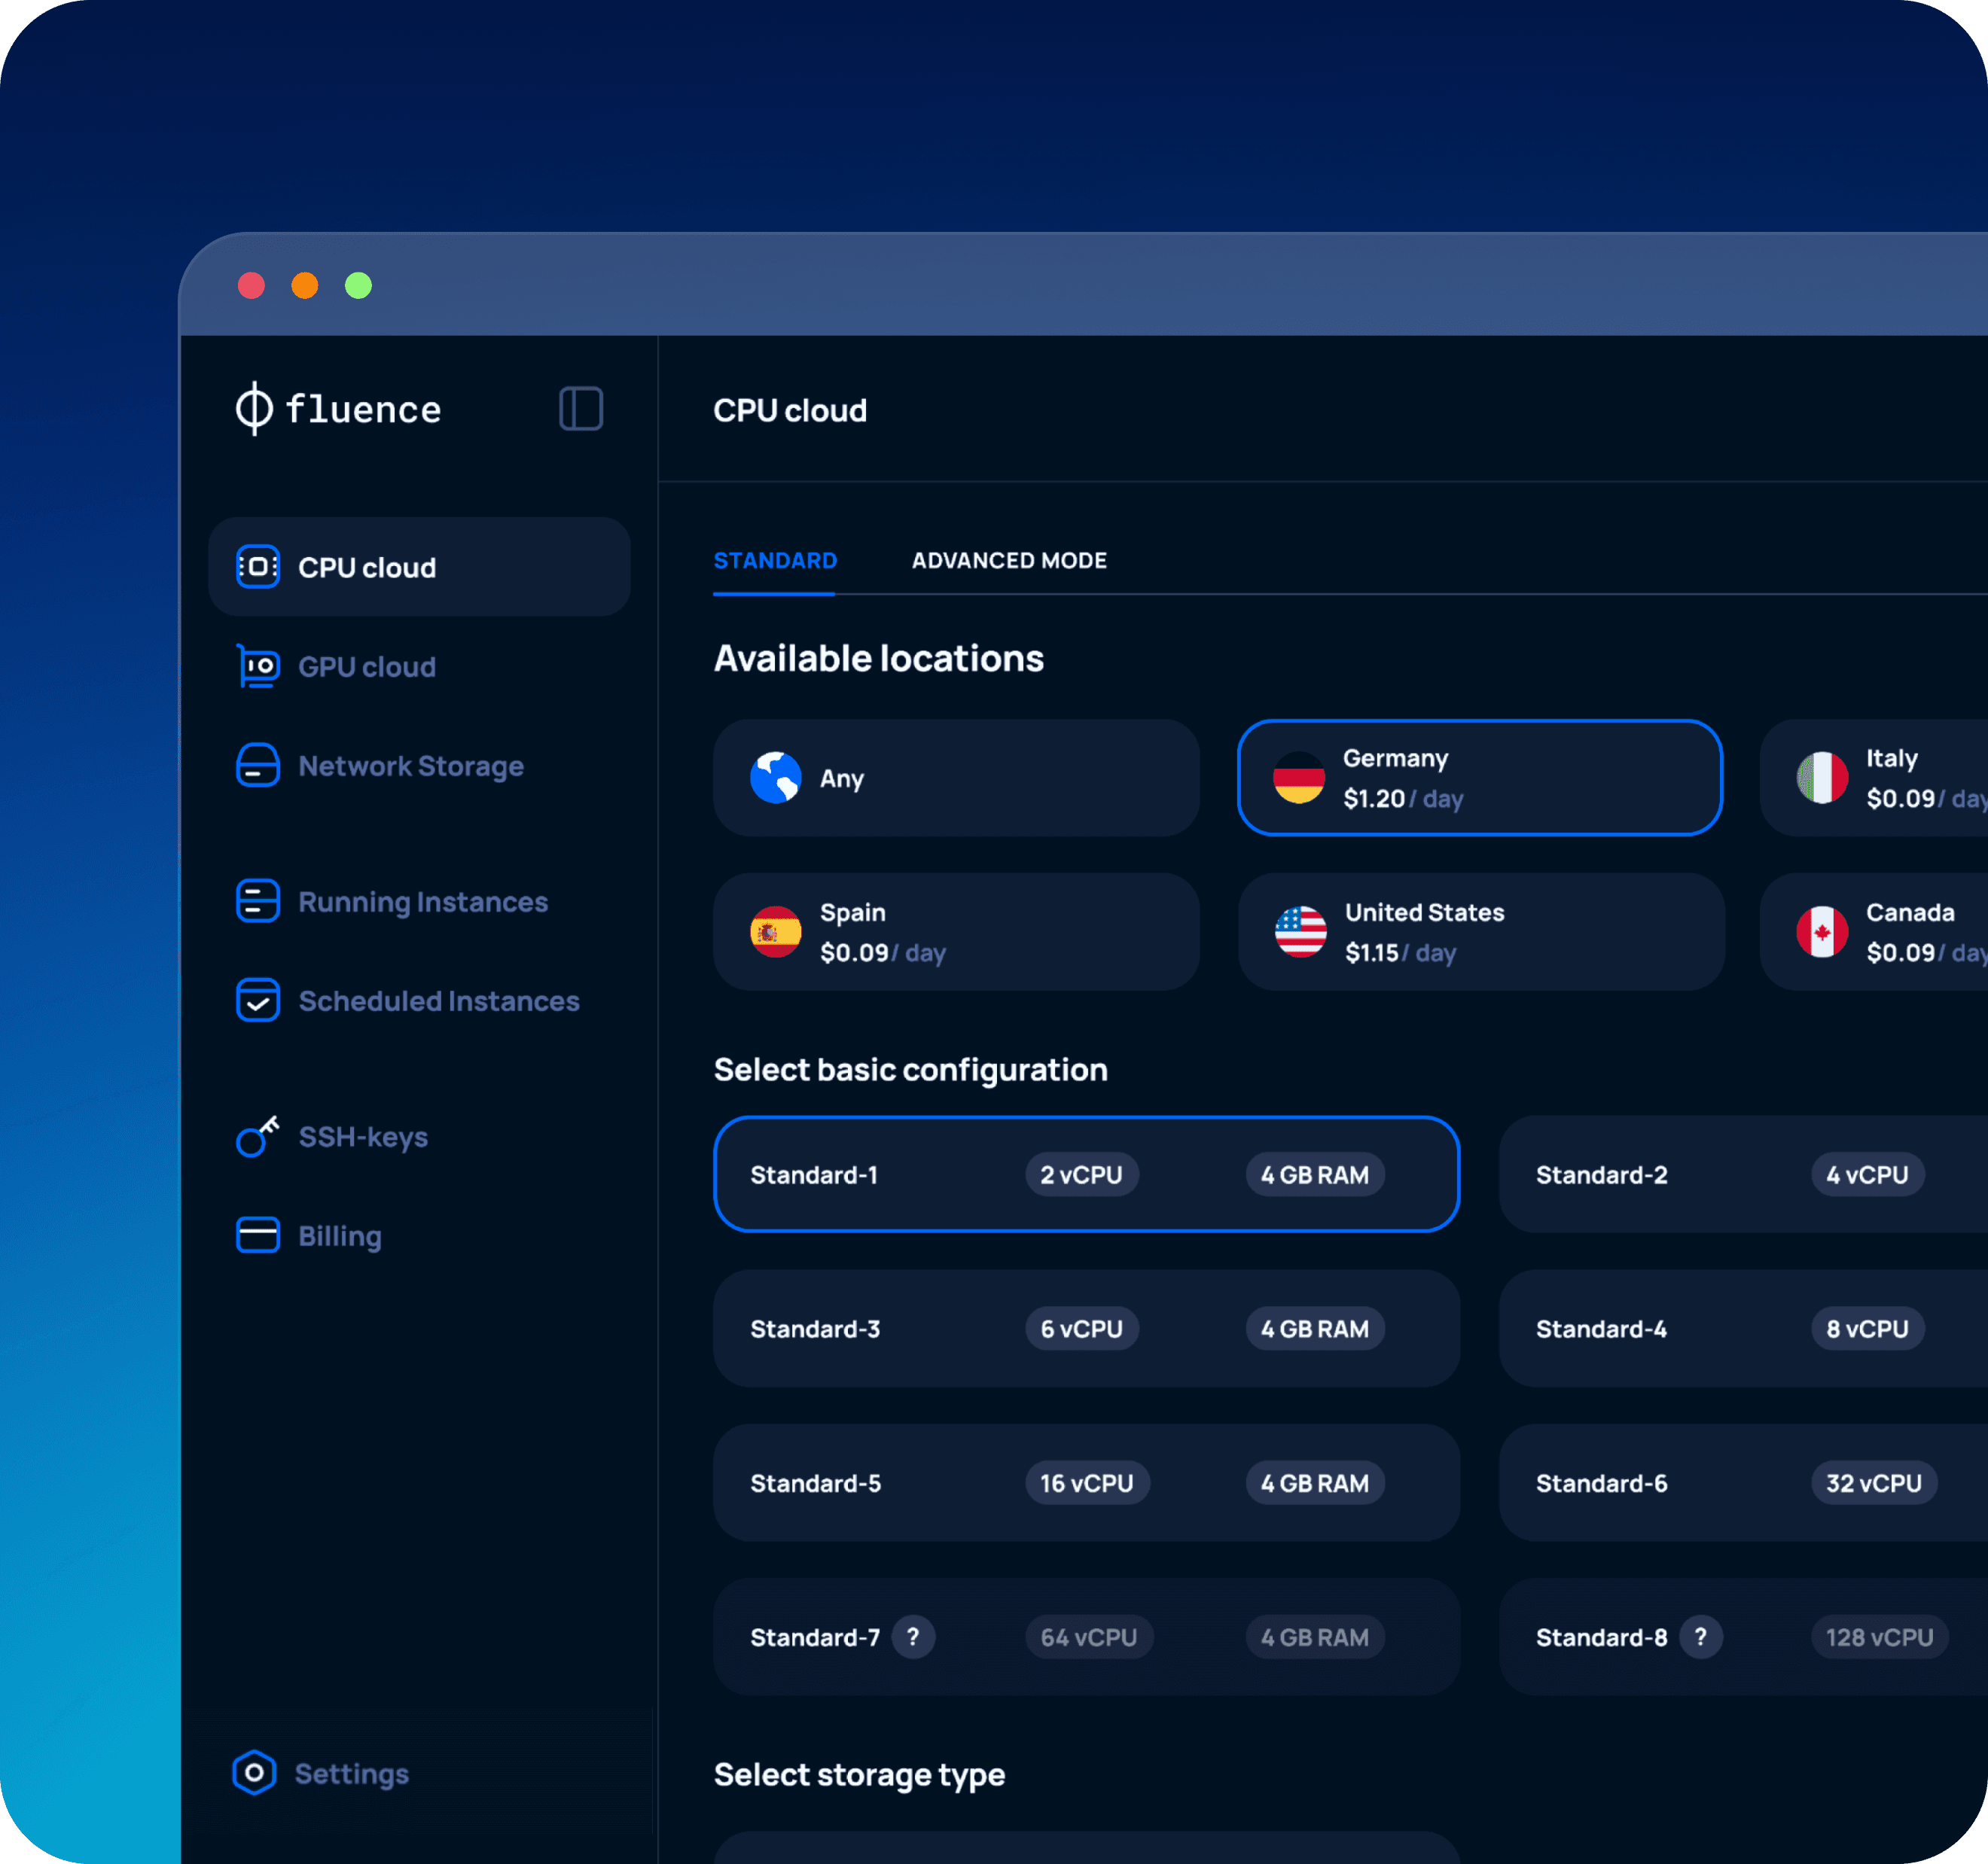
Task: Select the Standard-1 configuration
Action: (1087, 1174)
